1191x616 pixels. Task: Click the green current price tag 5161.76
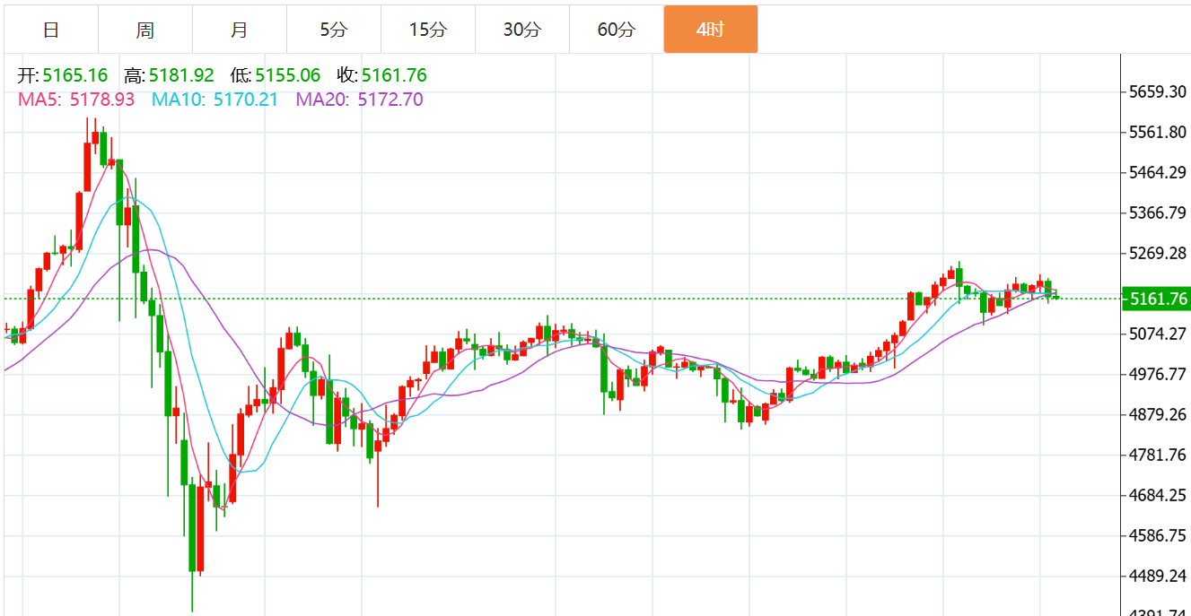tap(1159, 299)
